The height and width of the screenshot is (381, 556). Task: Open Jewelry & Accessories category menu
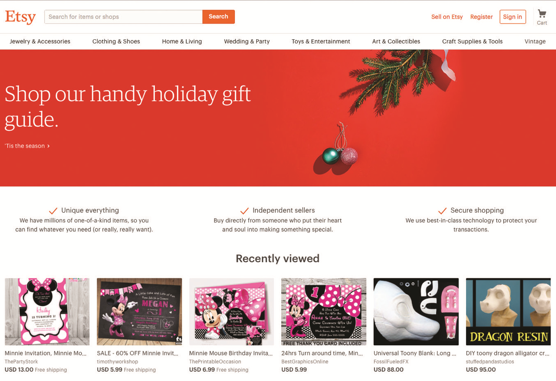[x=40, y=41]
